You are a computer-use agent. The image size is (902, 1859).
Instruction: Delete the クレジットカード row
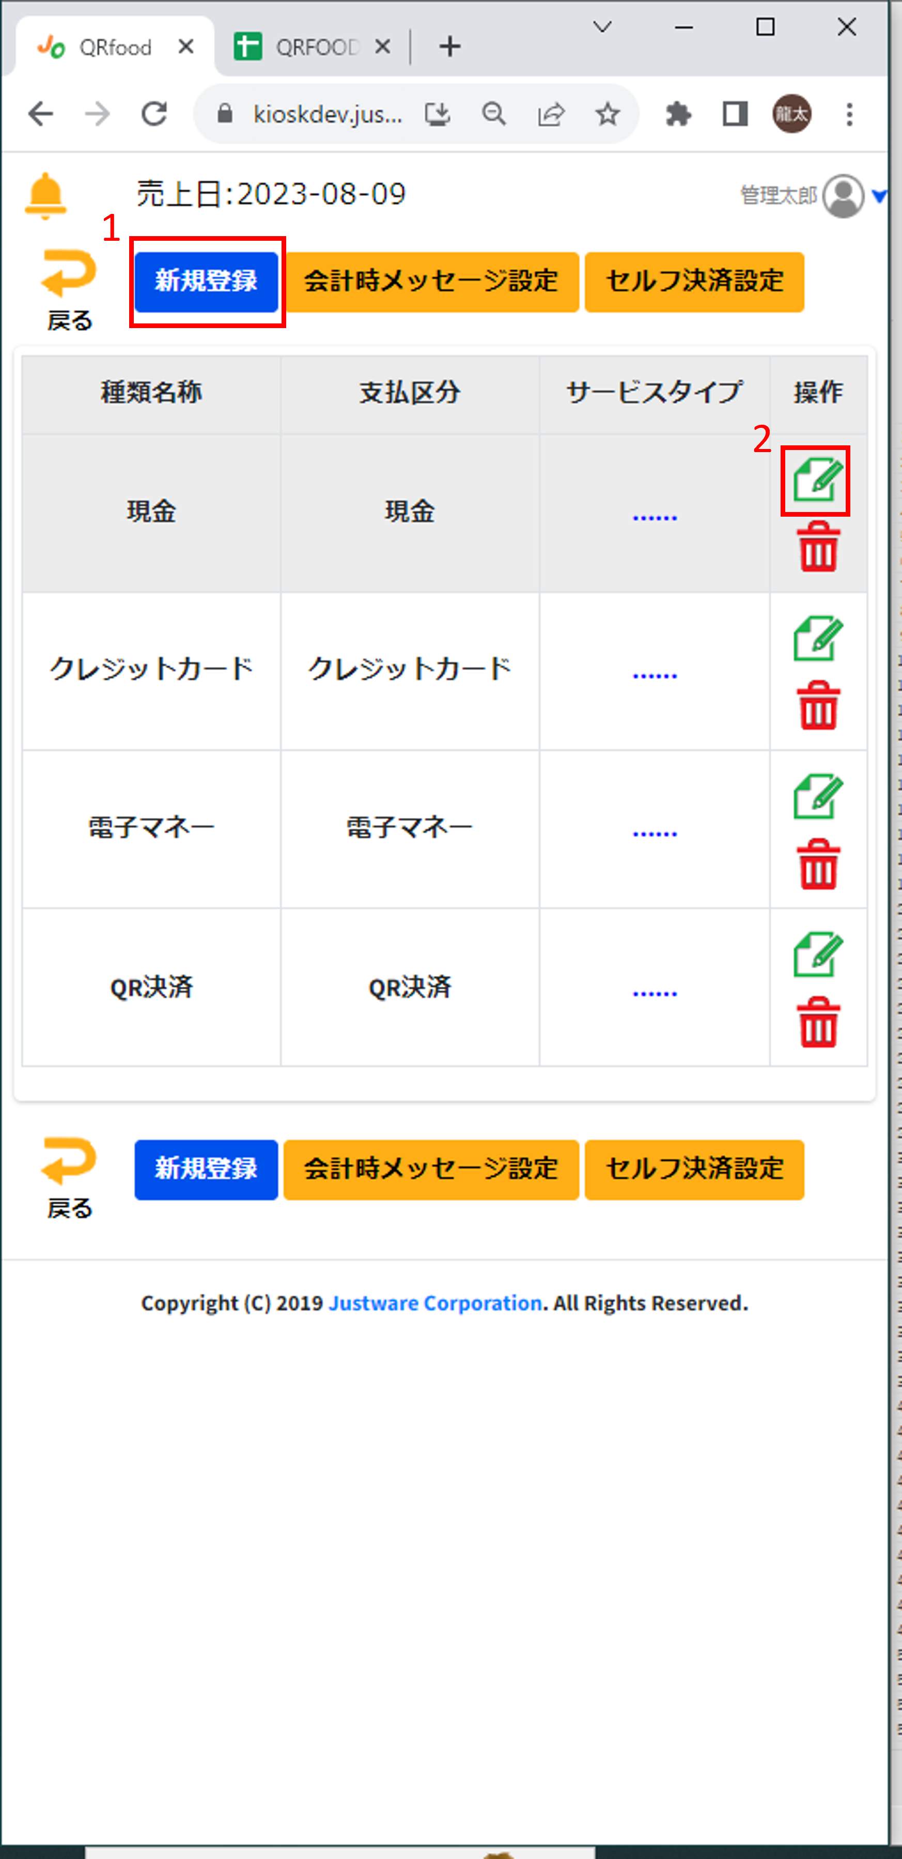coord(818,706)
